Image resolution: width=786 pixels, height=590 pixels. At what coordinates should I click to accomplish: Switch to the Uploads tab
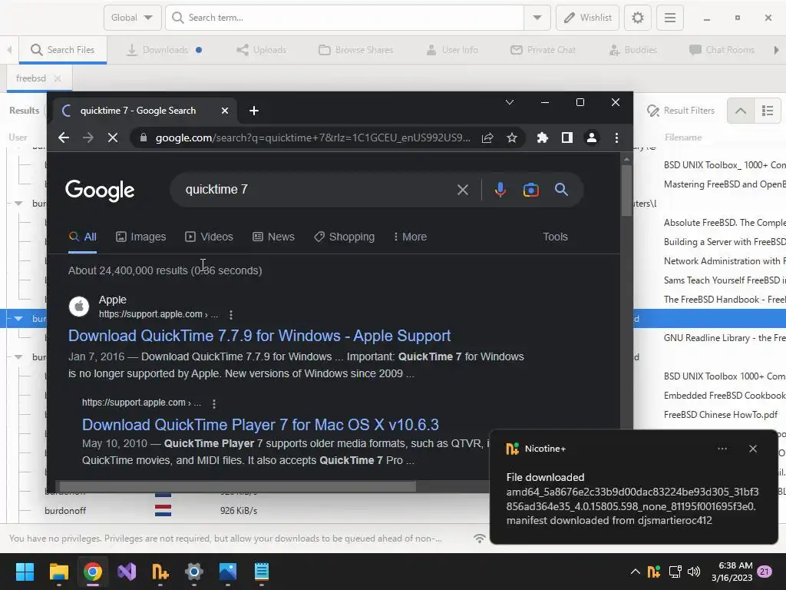pos(261,50)
